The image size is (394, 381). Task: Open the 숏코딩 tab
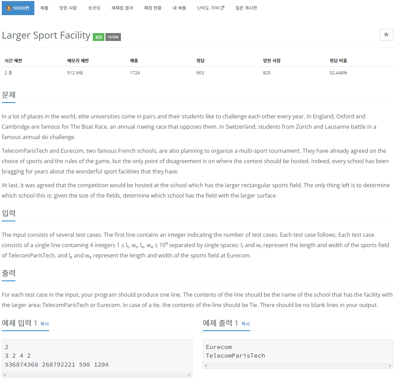coord(94,8)
